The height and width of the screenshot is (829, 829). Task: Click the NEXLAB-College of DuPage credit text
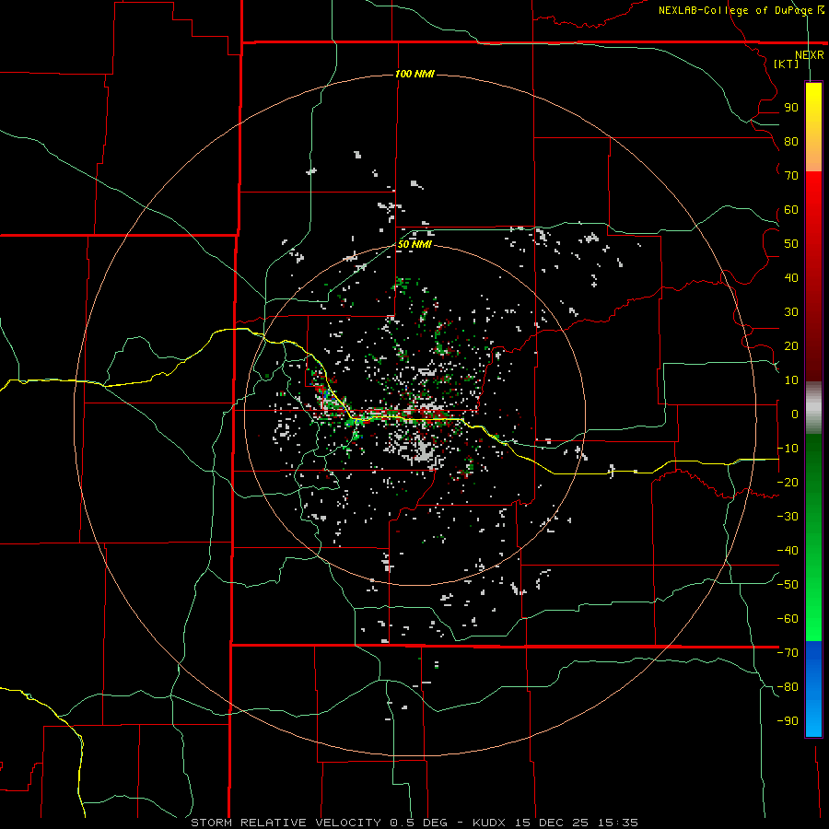(x=741, y=10)
